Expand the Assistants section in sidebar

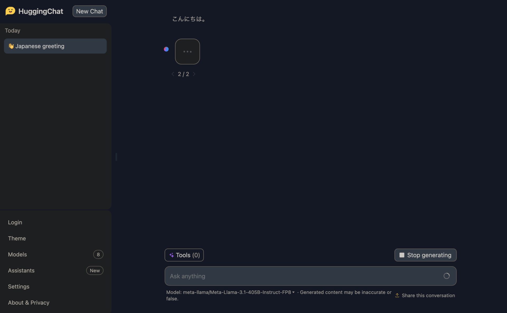tap(21, 270)
